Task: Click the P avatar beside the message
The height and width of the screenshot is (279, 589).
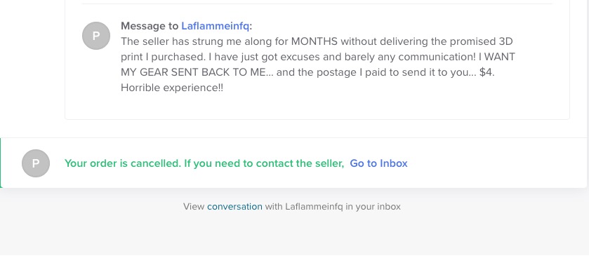Action: pos(96,36)
